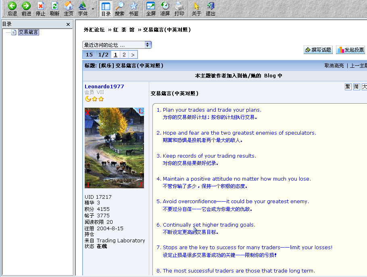Click the 后退 (Back) toolbar icon
367x277 pixels.
coord(12,8)
